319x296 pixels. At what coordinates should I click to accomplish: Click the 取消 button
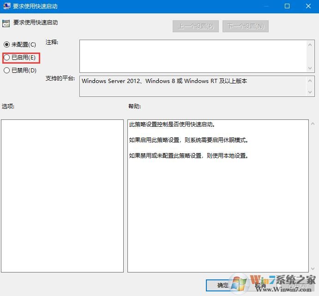point(260,285)
